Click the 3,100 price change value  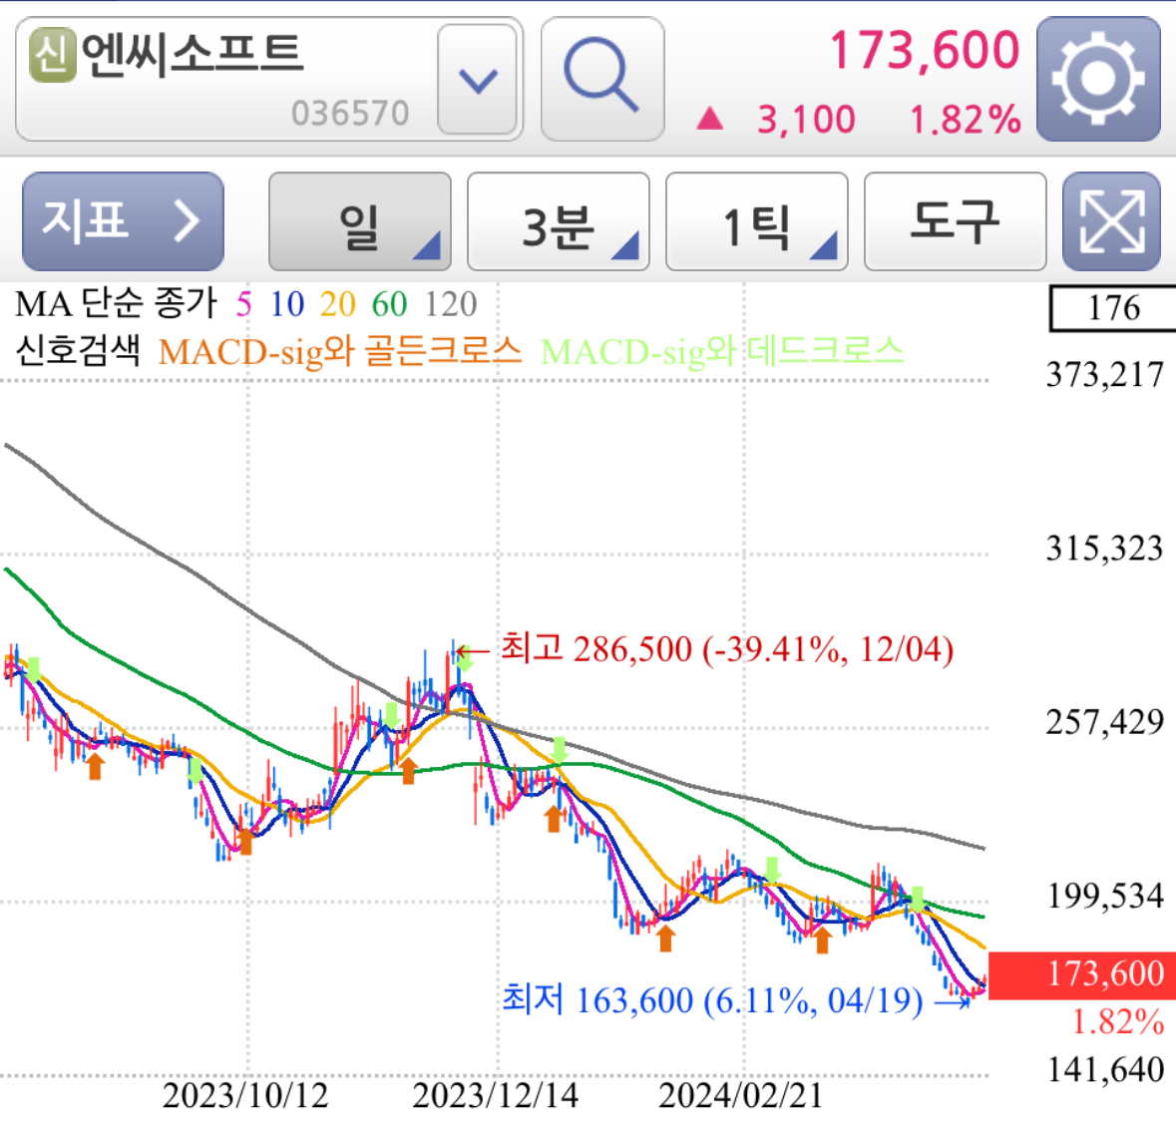point(806,120)
